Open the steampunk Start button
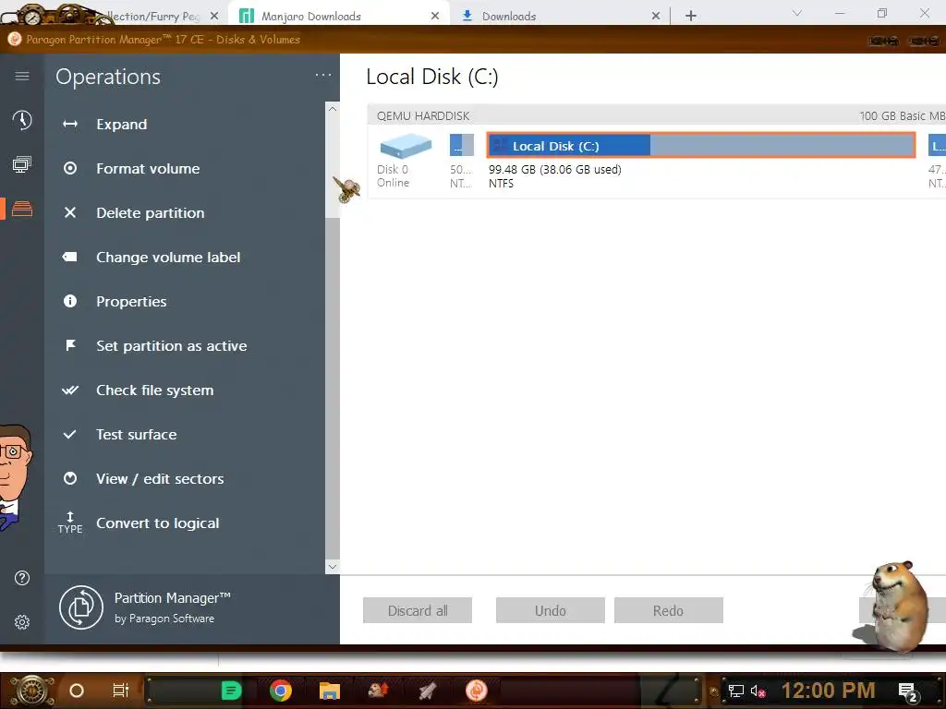The image size is (946, 709). pos(32,691)
